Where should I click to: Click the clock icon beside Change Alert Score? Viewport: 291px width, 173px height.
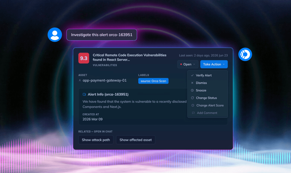[x=193, y=105]
